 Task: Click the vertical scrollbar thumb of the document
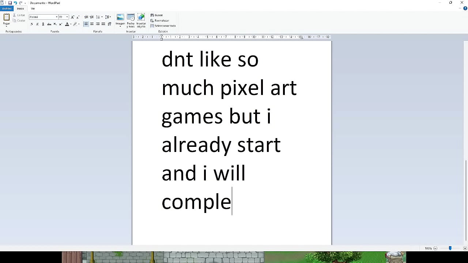click(466, 200)
